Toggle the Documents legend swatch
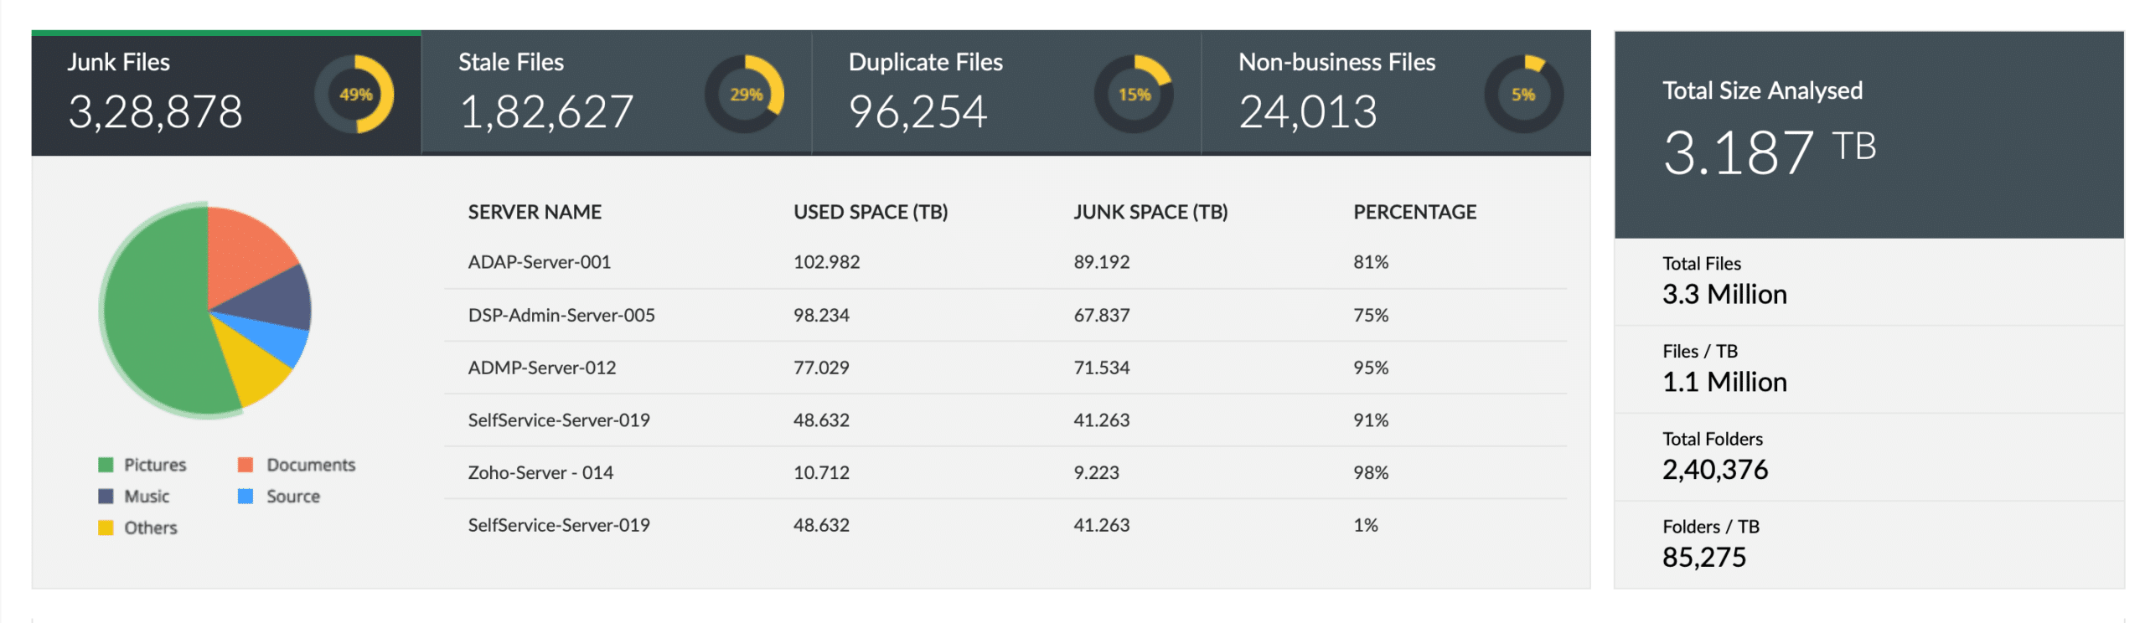This screenshot has height=623, width=2145. coord(246,465)
